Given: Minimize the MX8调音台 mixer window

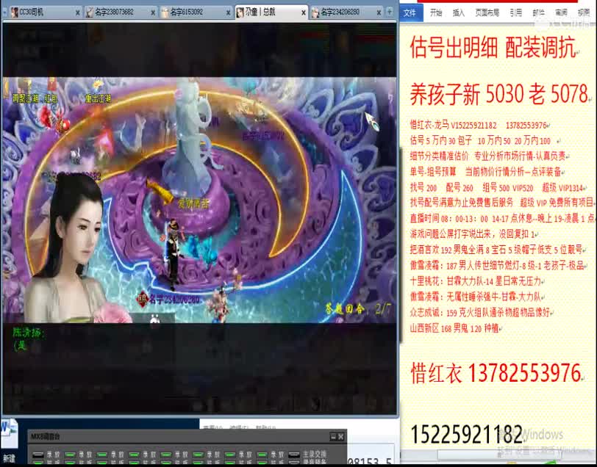Looking at the screenshot, I should pos(332,437).
